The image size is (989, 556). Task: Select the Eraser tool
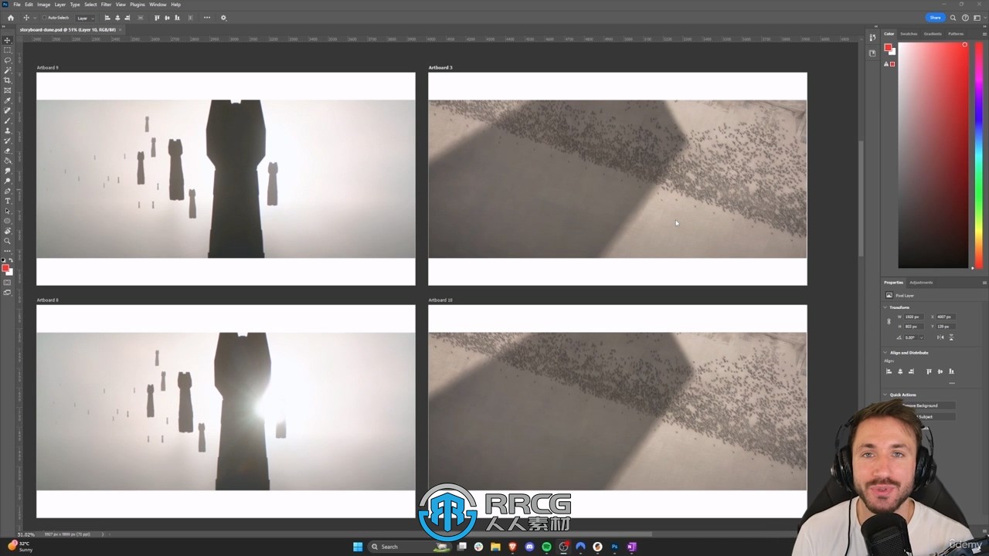(8, 151)
